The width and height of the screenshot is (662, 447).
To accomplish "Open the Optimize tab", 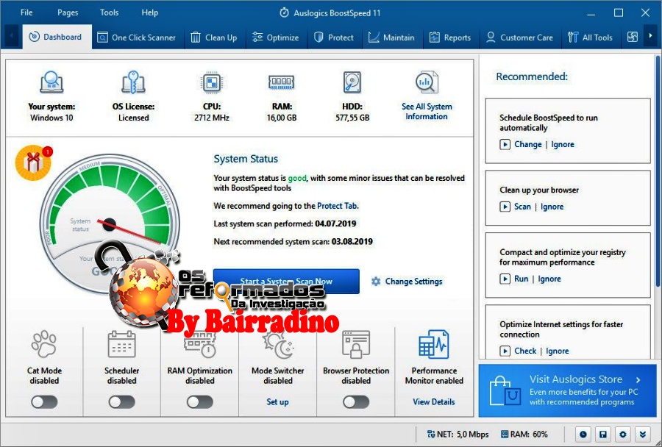I will 276,37.
